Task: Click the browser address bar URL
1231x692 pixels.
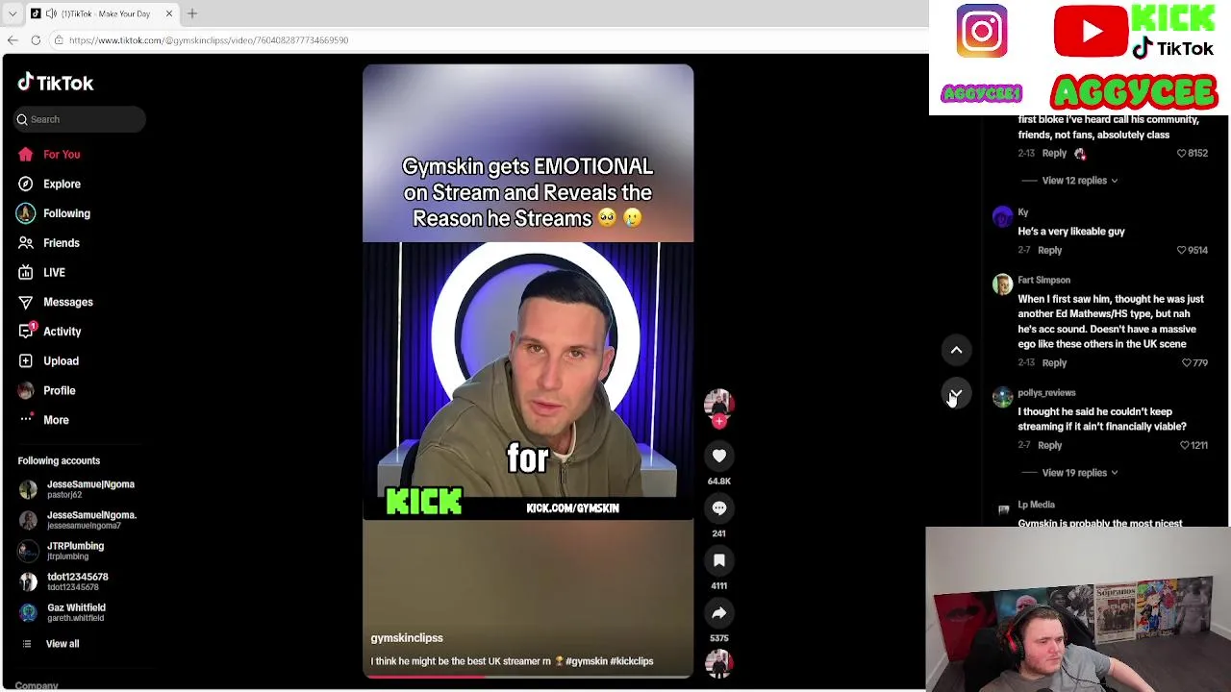Action: pyautogui.click(x=208, y=40)
